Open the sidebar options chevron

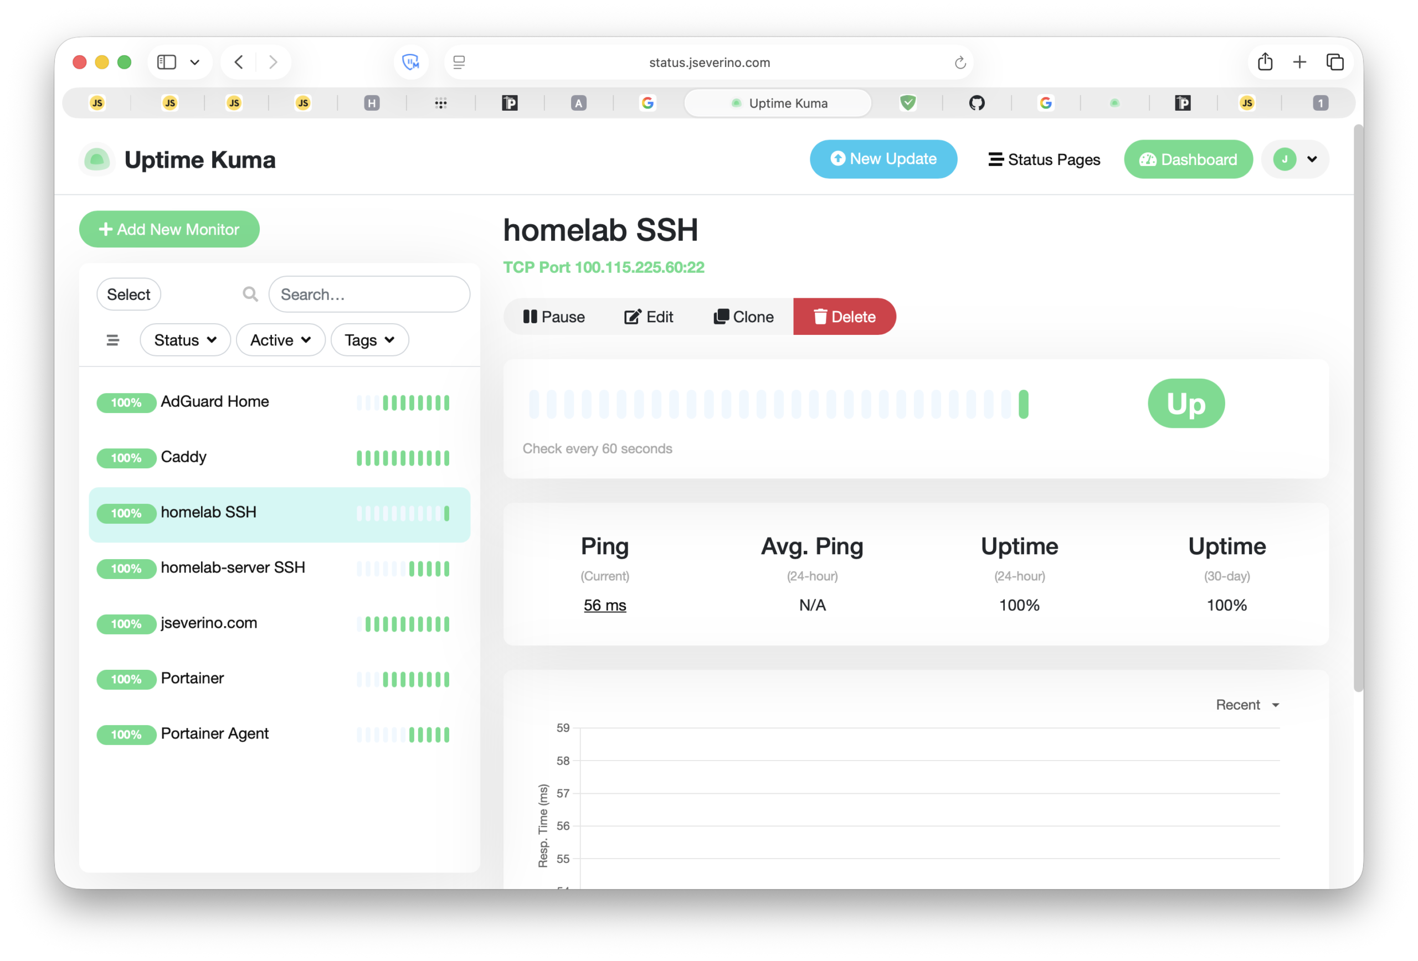click(x=194, y=62)
